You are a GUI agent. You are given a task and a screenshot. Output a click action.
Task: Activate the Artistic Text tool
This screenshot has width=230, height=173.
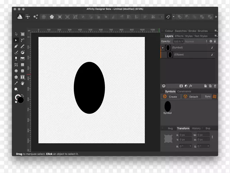coord(22,77)
